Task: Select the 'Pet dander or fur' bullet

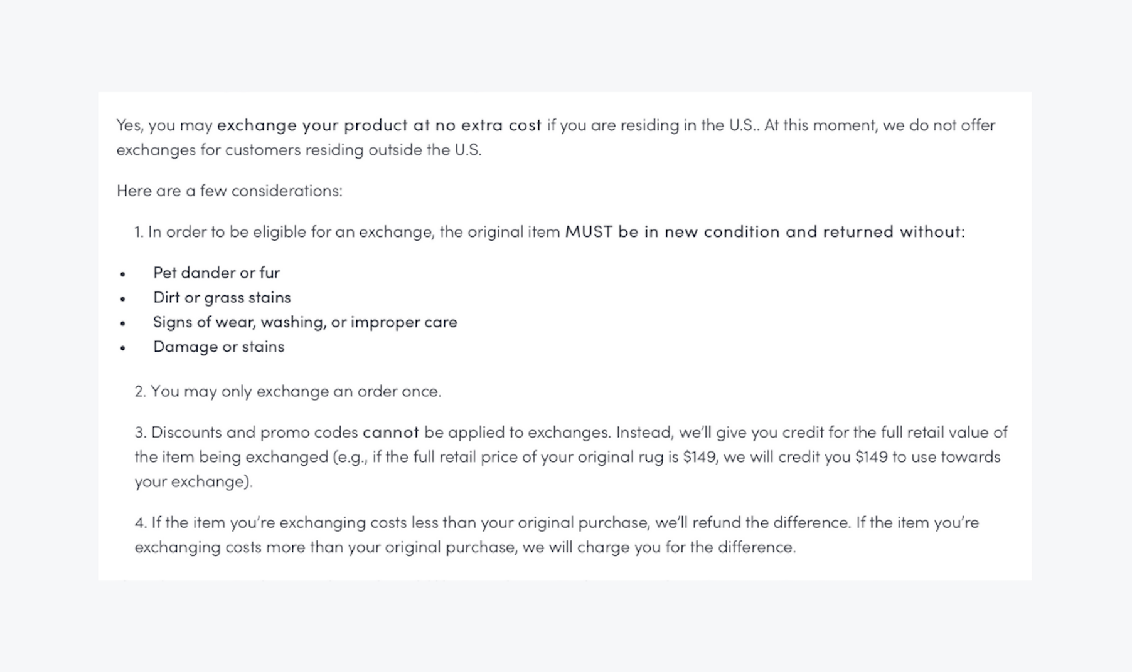Action: 216,273
